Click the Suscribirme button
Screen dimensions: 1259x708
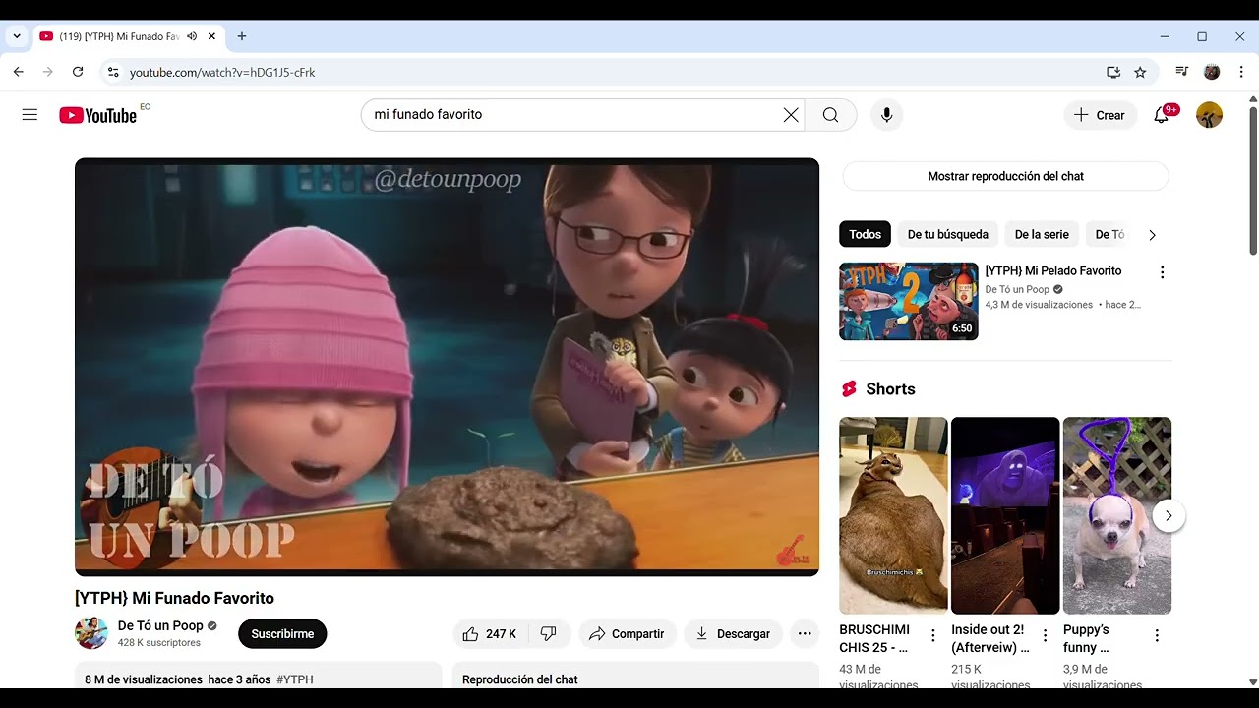click(x=282, y=634)
